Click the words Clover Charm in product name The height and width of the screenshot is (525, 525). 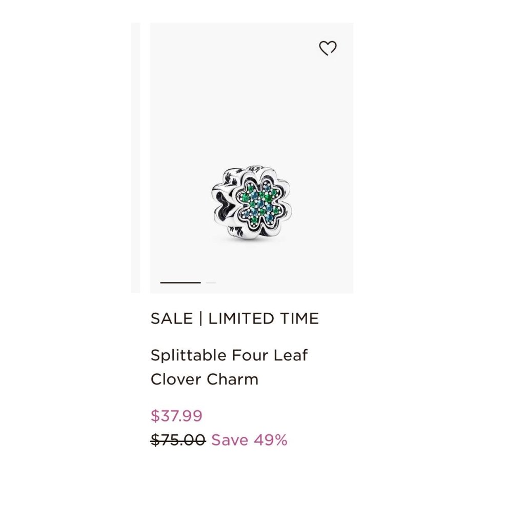[x=204, y=379]
